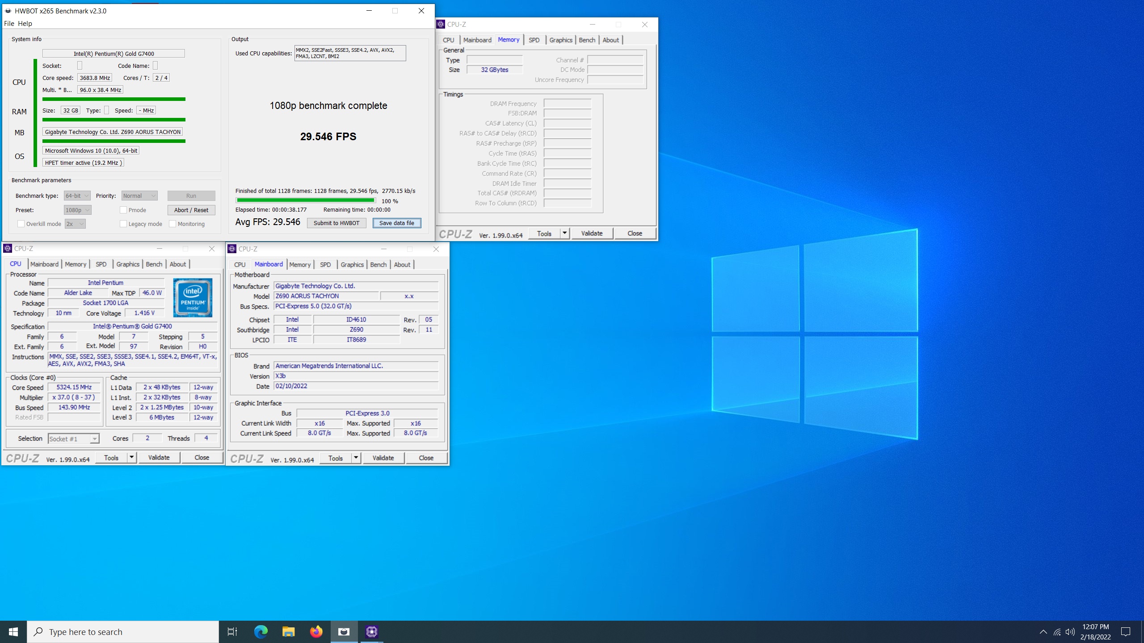Open the Windows Start menu
This screenshot has width=1144, height=643.
click(x=13, y=632)
